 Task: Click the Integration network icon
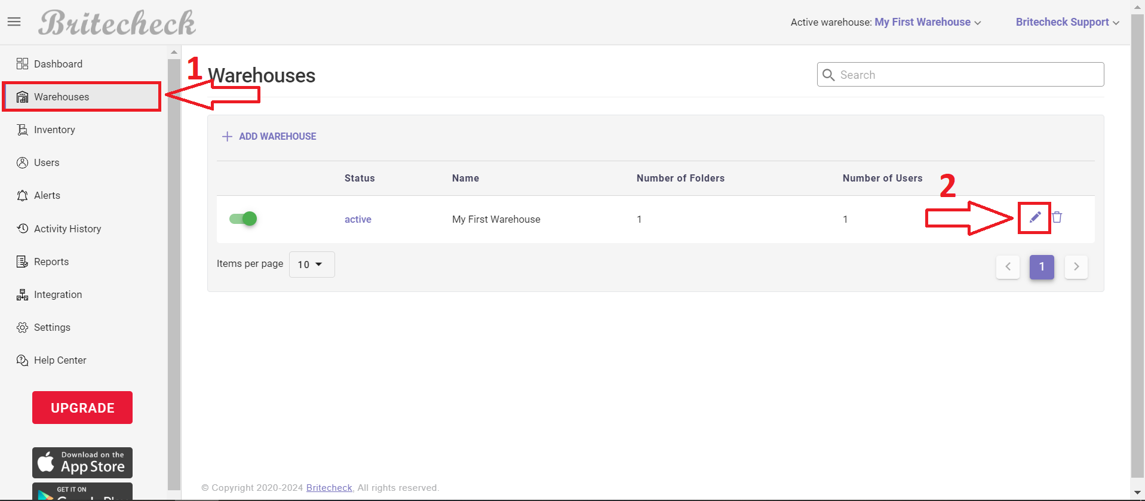[x=22, y=294]
